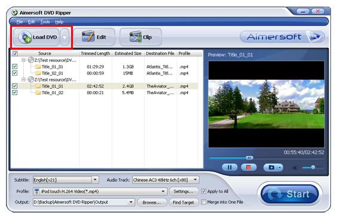The height and width of the screenshot is (218, 337).
Task: Close the Aimersoft DVD Ripper window
Action: click(x=318, y=11)
